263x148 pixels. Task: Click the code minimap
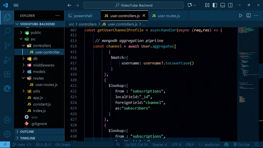248,84
